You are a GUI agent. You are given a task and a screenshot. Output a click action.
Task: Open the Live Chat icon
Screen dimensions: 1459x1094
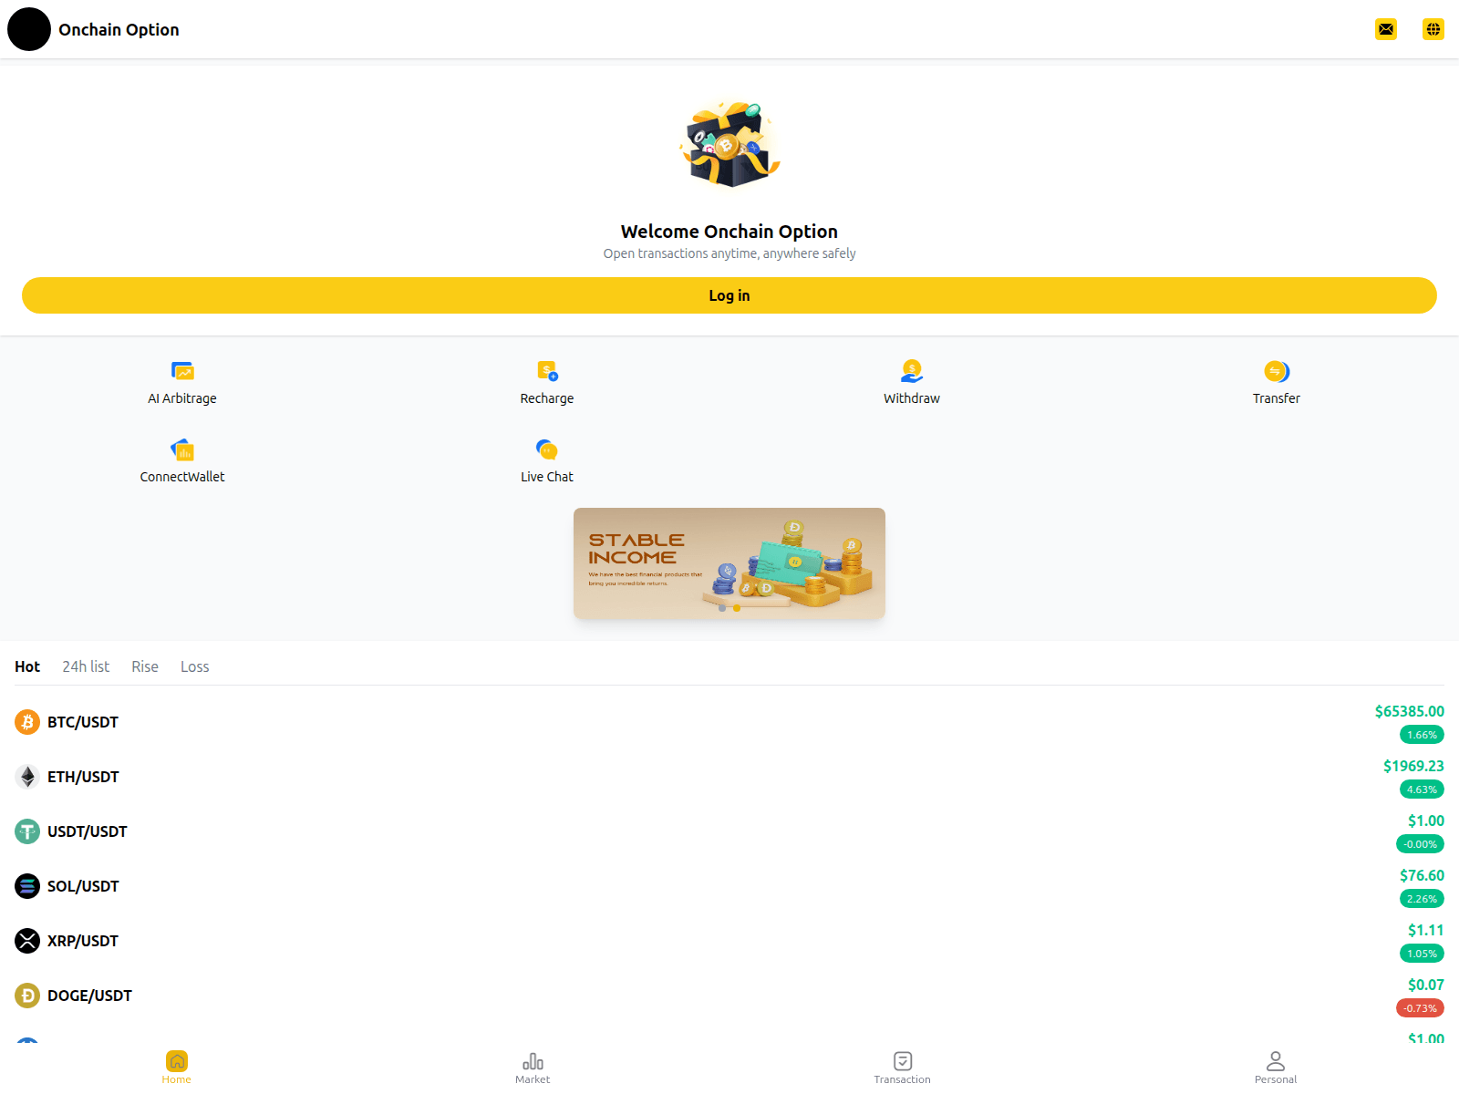pyautogui.click(x=547, y=449)
